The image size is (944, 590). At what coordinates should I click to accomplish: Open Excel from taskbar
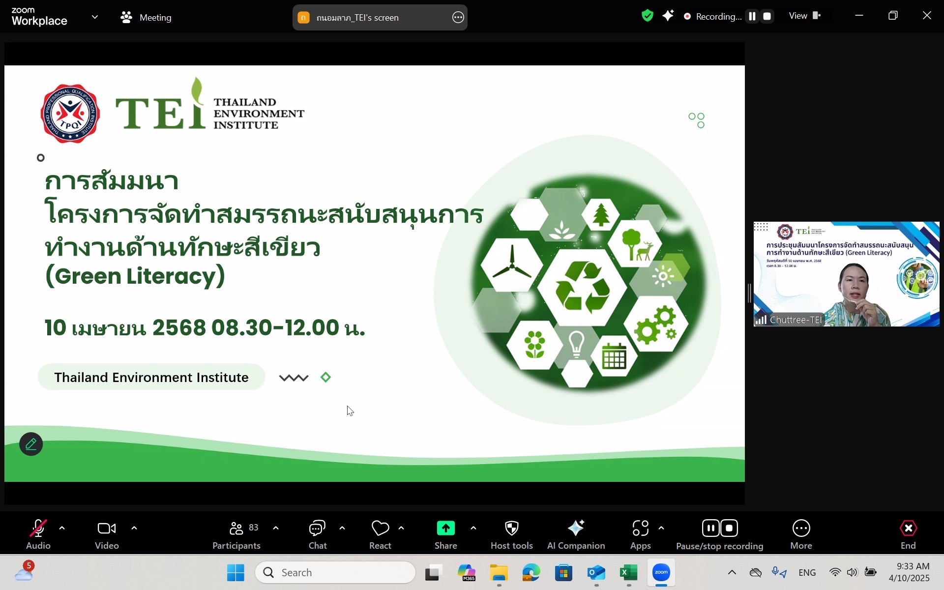(628, 572)
